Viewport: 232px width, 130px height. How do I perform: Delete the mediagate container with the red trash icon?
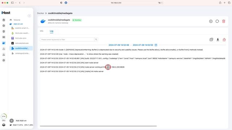224,21
